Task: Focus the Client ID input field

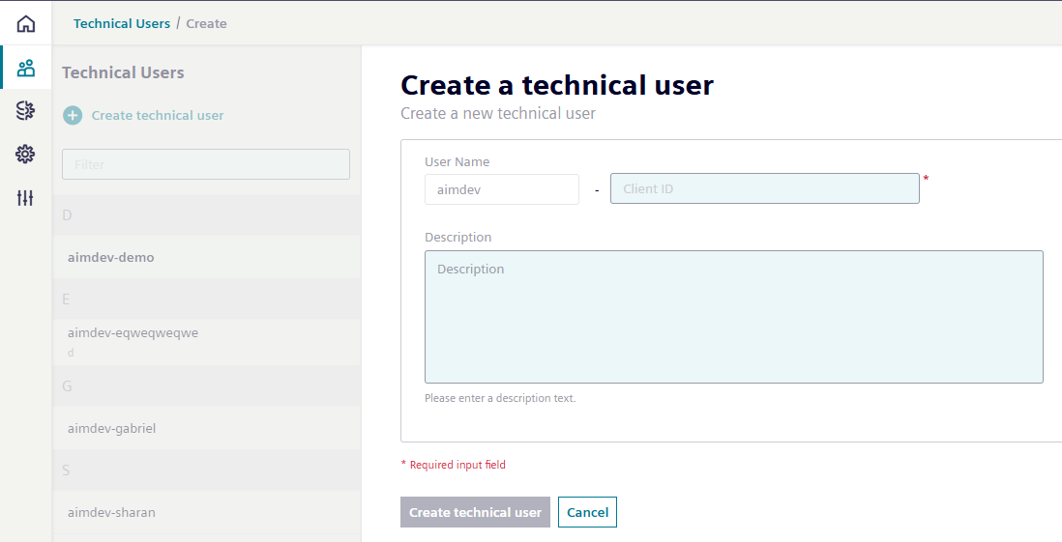Action: (x=765, y=188)
